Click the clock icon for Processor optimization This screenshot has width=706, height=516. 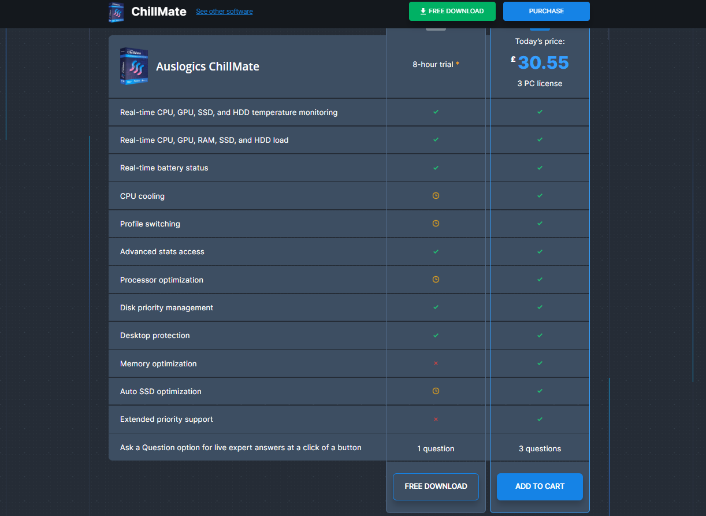pyautogui.click(x=436, y=280)
